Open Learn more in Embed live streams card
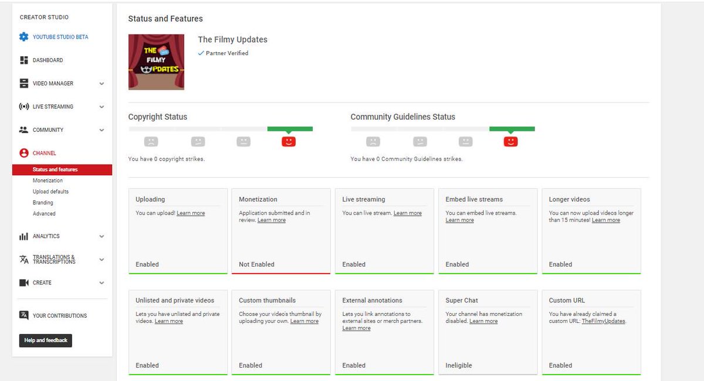The height and width of the screenshot is (381, 704). tap(460, 220)
